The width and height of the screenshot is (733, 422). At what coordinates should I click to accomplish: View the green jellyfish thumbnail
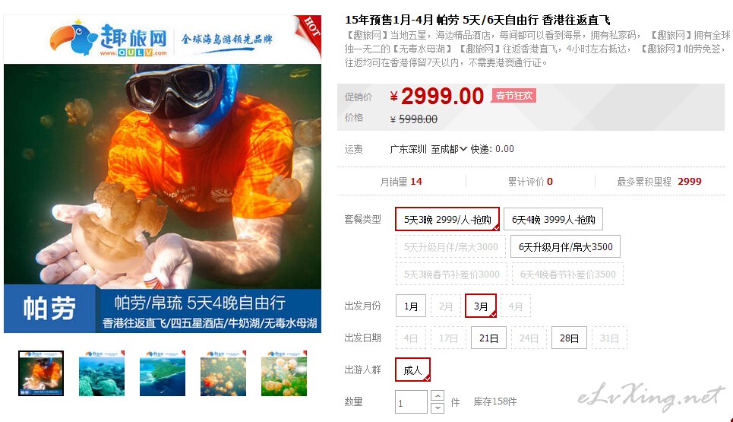[x=284, y=373]
